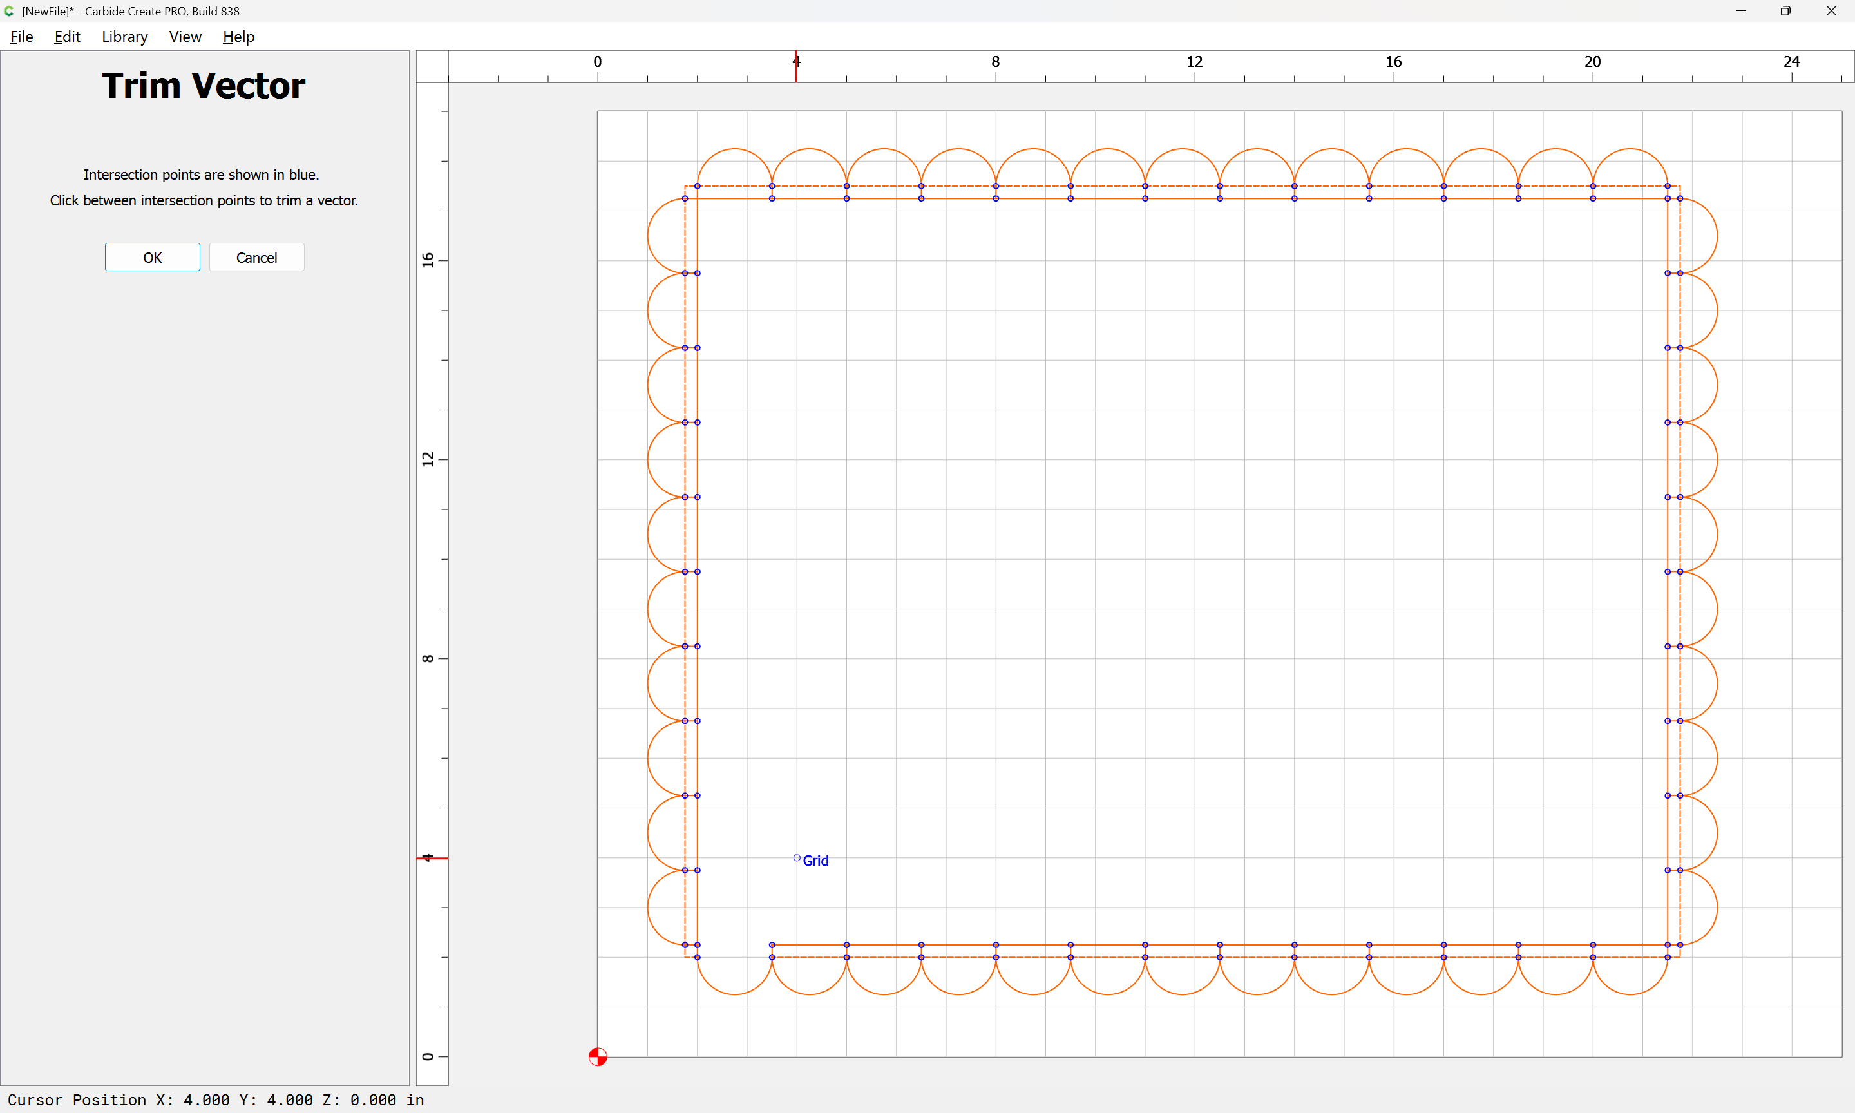The height and width of the screenshot is (1113, 1855).
Task: Restore down the application window
Action: pyautogui.click(x=1785, y=11)
